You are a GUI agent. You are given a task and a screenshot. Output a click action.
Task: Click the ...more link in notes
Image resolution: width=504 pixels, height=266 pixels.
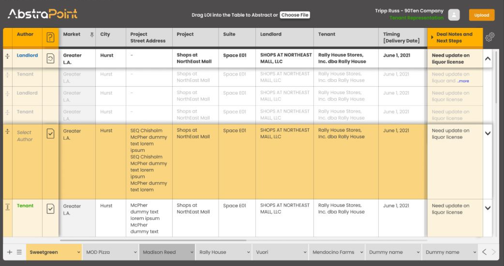coord(463,81)
